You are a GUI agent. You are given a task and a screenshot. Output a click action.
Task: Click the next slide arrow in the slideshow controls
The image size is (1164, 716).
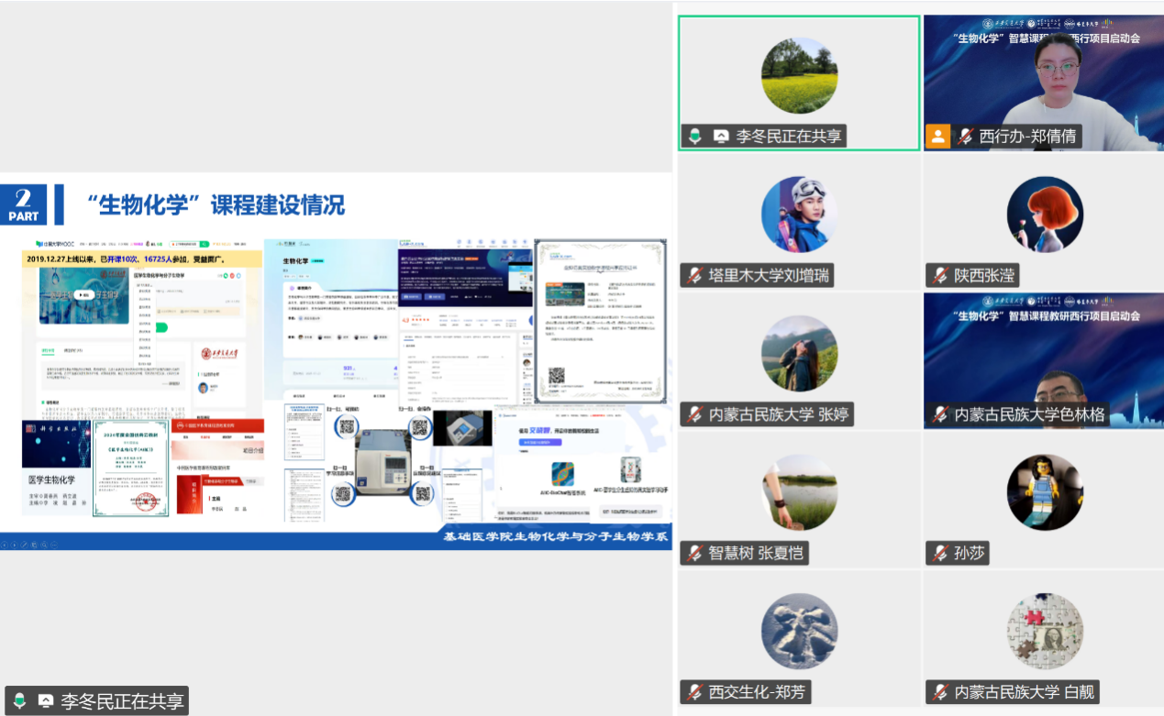click(x=15, y=545)
